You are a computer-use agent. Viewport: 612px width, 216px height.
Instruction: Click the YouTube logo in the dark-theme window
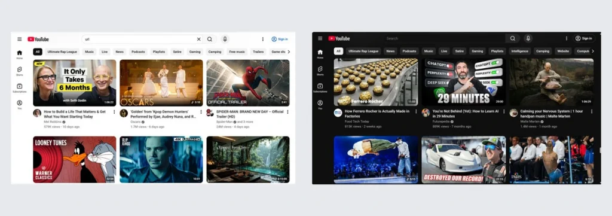[339, 38]
